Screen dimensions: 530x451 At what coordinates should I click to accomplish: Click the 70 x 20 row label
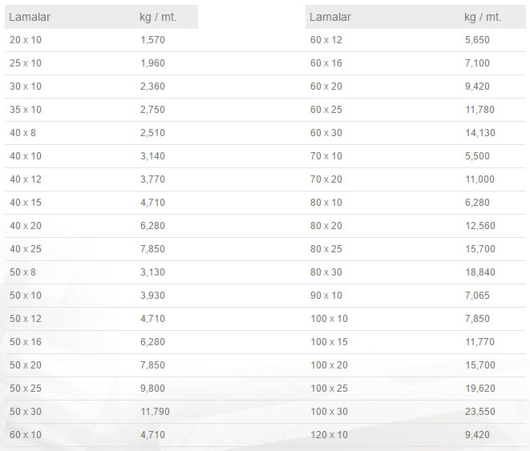point(326,179)
